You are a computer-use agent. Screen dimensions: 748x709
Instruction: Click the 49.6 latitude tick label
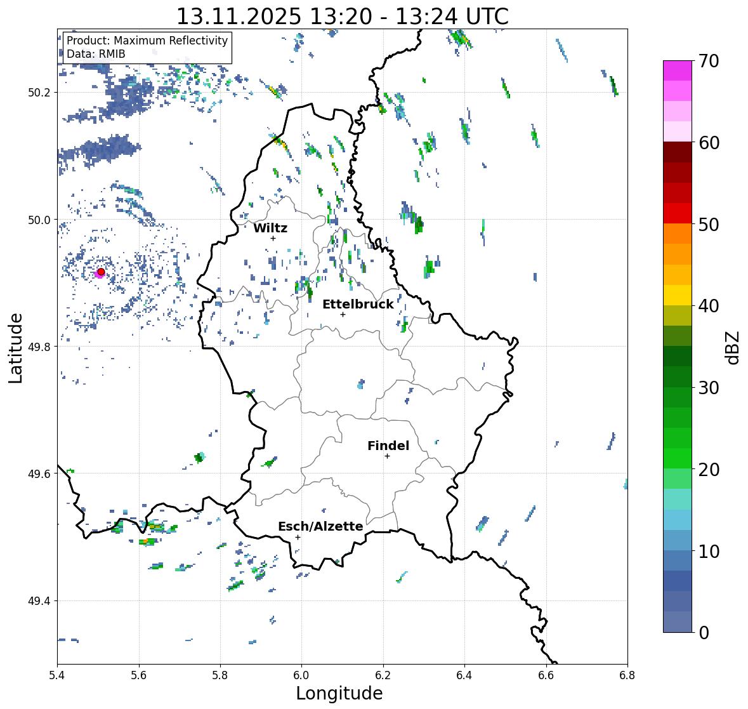(39, 474)
